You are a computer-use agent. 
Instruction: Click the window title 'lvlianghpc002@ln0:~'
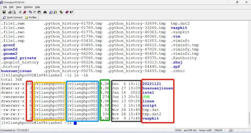pos(15,2)
